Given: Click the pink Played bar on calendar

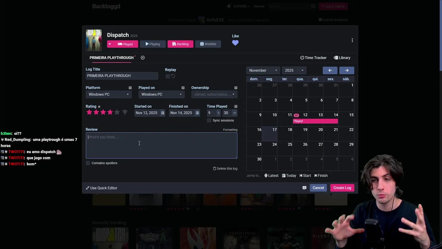Looking at the screenshot, I should pos(315,121).
